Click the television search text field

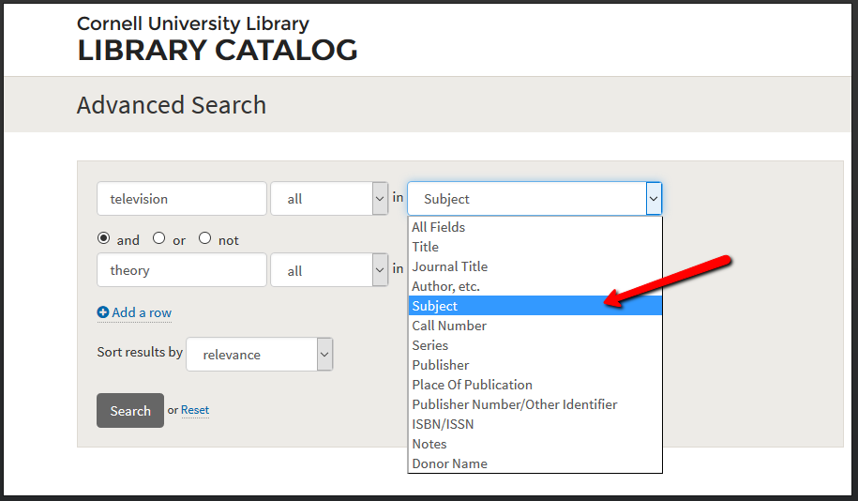tap(182, 198)
